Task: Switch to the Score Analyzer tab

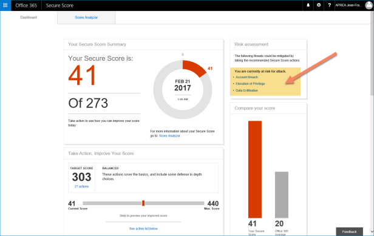Action: click(x=86, y=18)
